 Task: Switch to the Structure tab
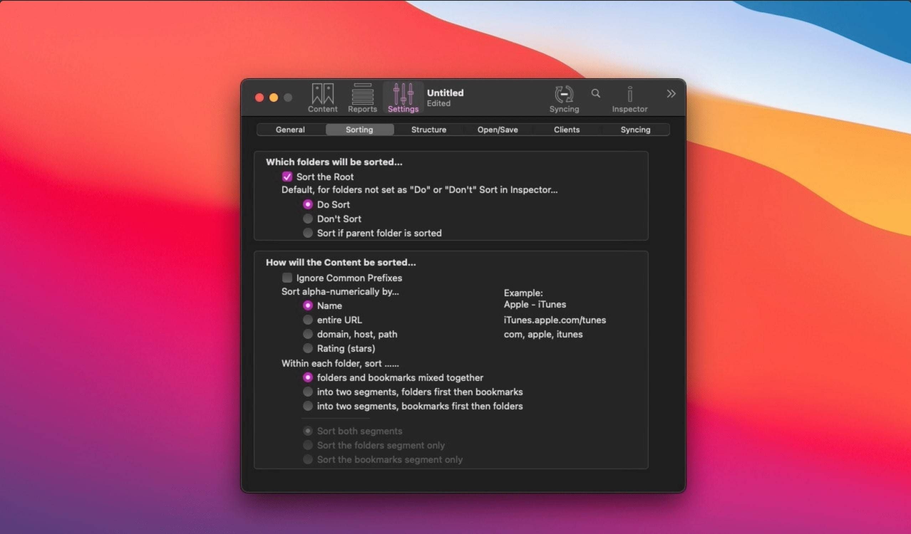point(428,129)
